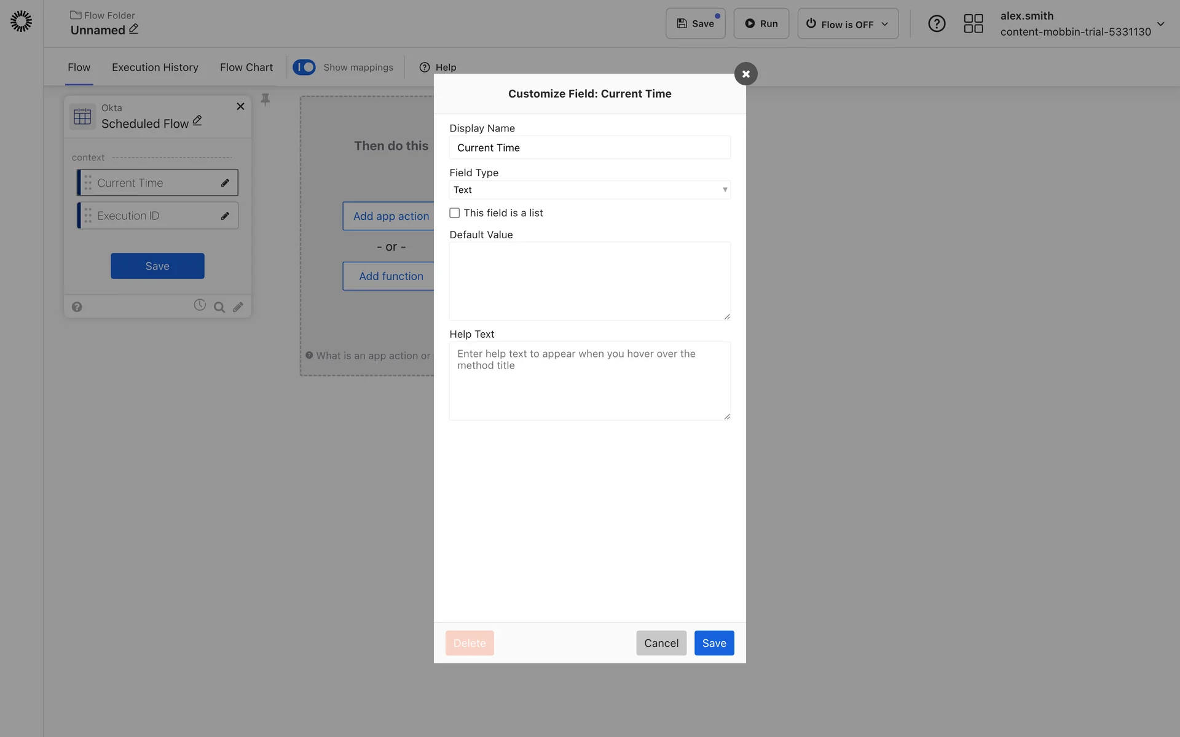Open the clock history icon in card footer
This screenshot has width=1180, height=737.
[200, 305]
